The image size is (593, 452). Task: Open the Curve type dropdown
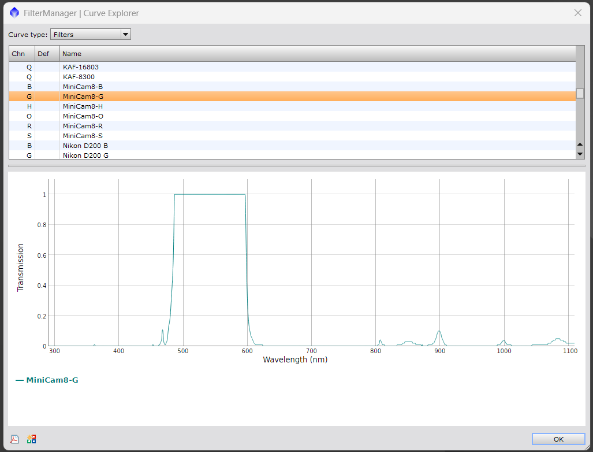click(x=91, y=35)
